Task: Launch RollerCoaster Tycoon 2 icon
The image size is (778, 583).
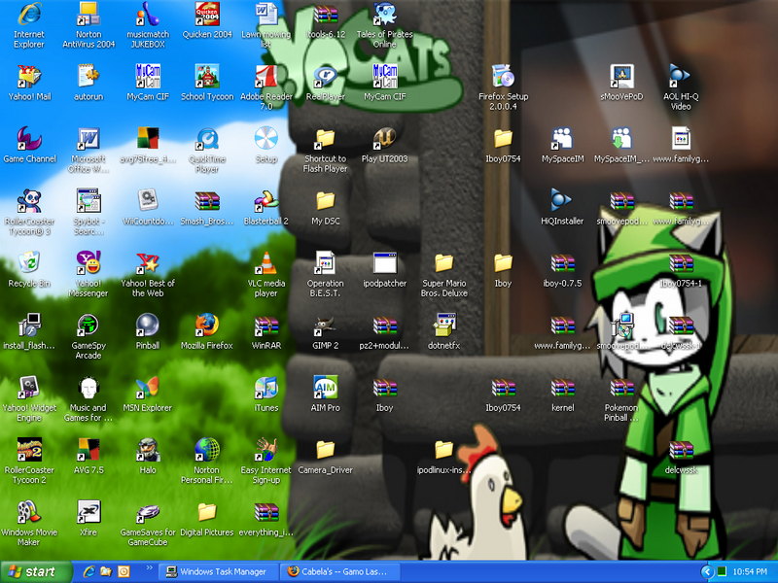Action: click(x=29, y=450)
